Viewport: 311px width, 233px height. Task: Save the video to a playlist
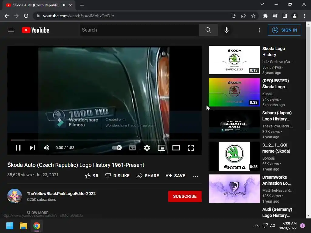coord(175,176)
